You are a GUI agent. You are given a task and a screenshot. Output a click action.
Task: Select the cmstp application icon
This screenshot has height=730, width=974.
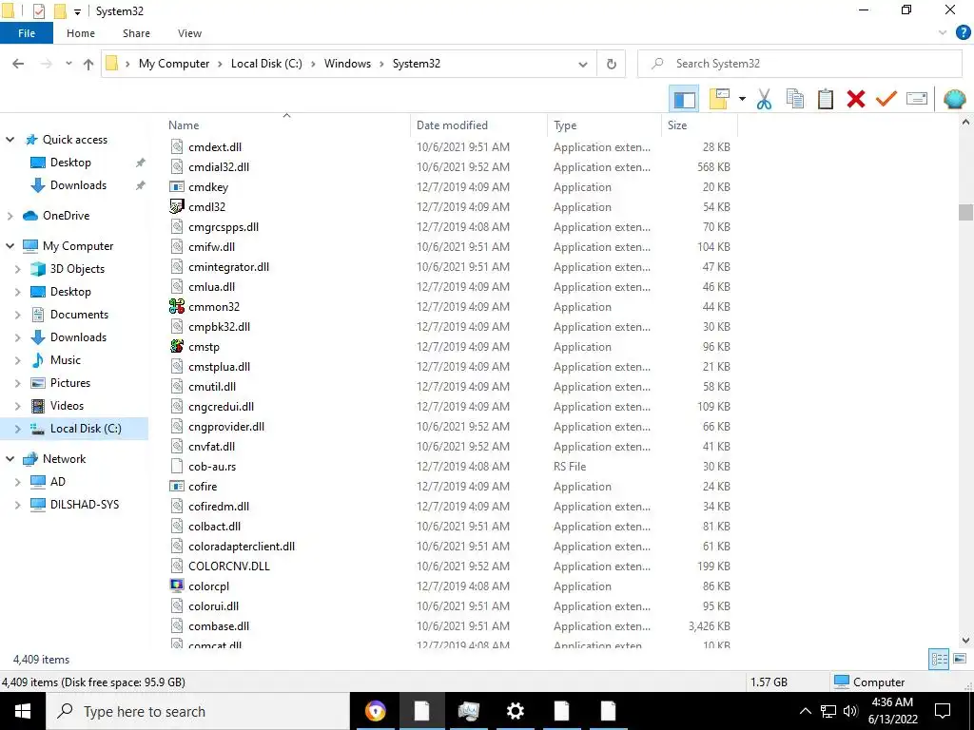[x=177, y=346]
